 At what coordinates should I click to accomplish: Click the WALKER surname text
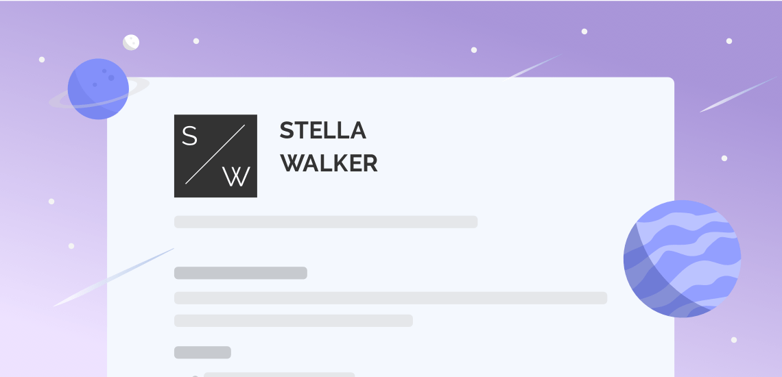[x=329, y=164]
